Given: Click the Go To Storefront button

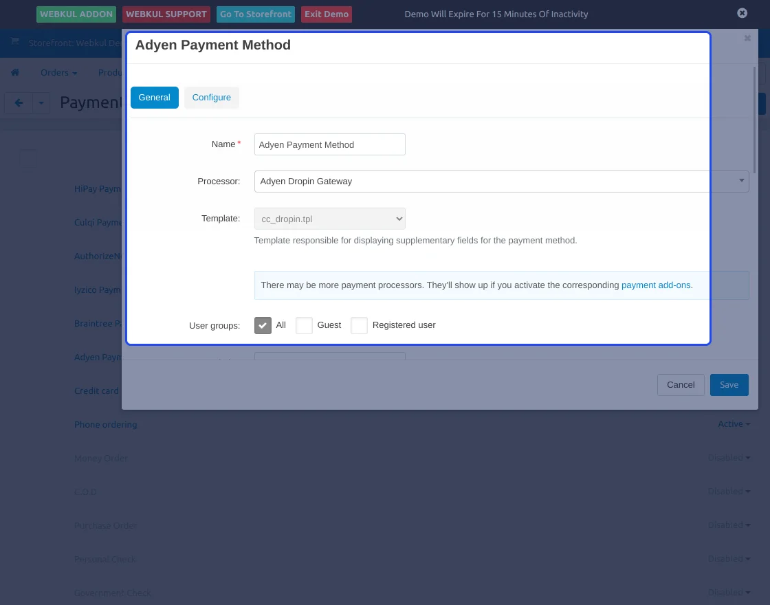Looking at the screenshot, I should (x=256, y=14).
